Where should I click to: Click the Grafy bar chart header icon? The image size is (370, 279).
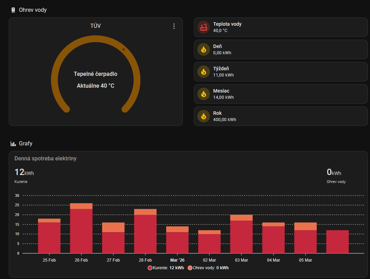pos(13,144)
